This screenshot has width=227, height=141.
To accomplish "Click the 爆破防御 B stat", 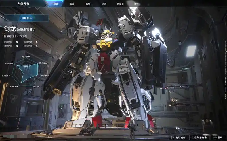I will 11,46.
